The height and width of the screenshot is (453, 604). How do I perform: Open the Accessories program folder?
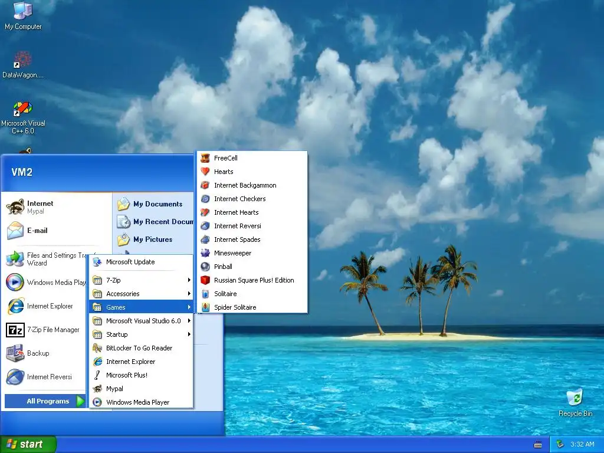pyautogui.click(x=141, y=294)
